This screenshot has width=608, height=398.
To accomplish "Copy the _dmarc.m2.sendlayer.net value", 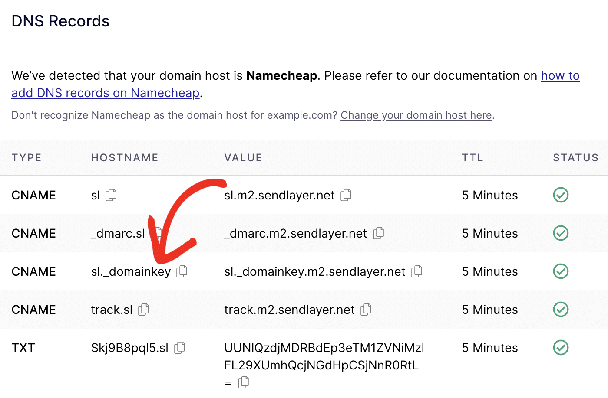I will point(378,233).
